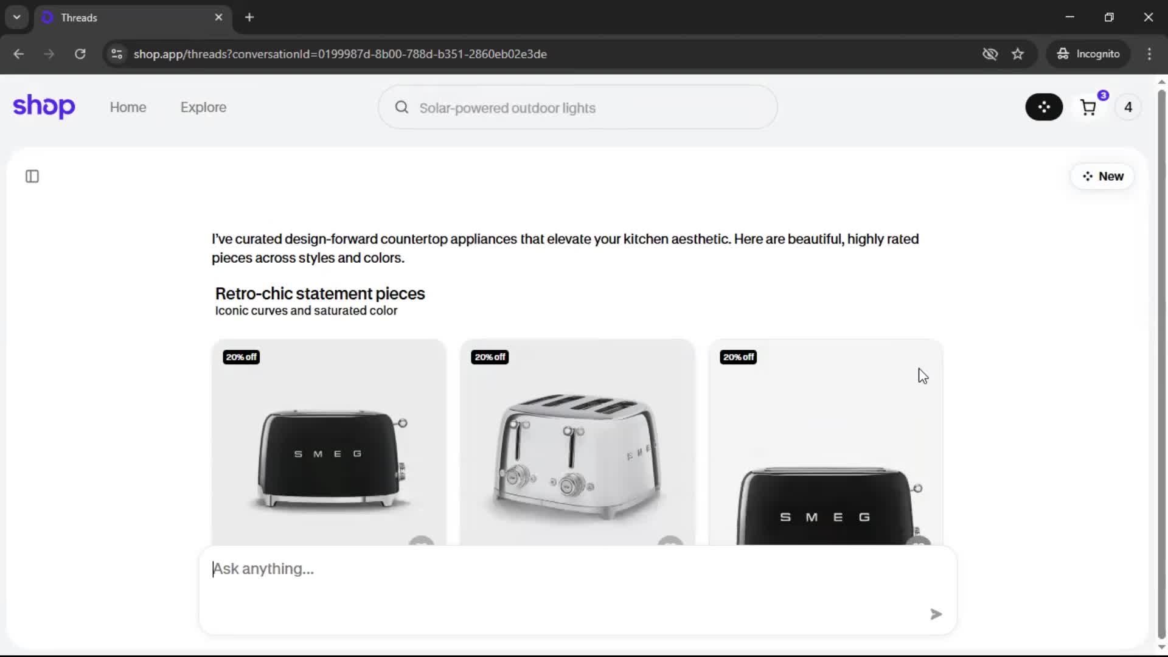
Task: Reload the page
Action: click(80, 54)
